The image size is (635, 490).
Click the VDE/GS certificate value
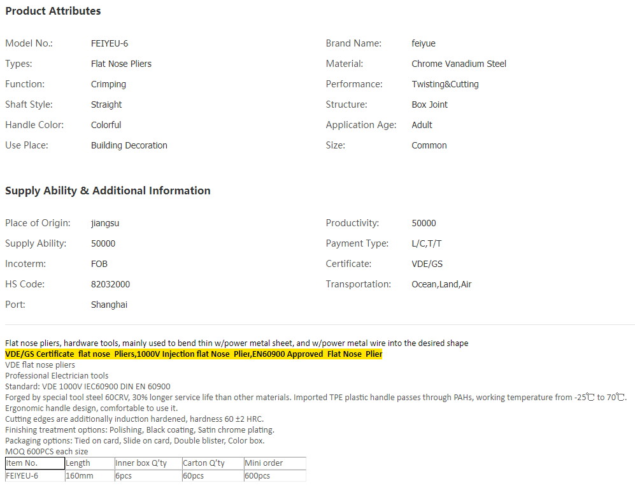(x=428, y=264)
